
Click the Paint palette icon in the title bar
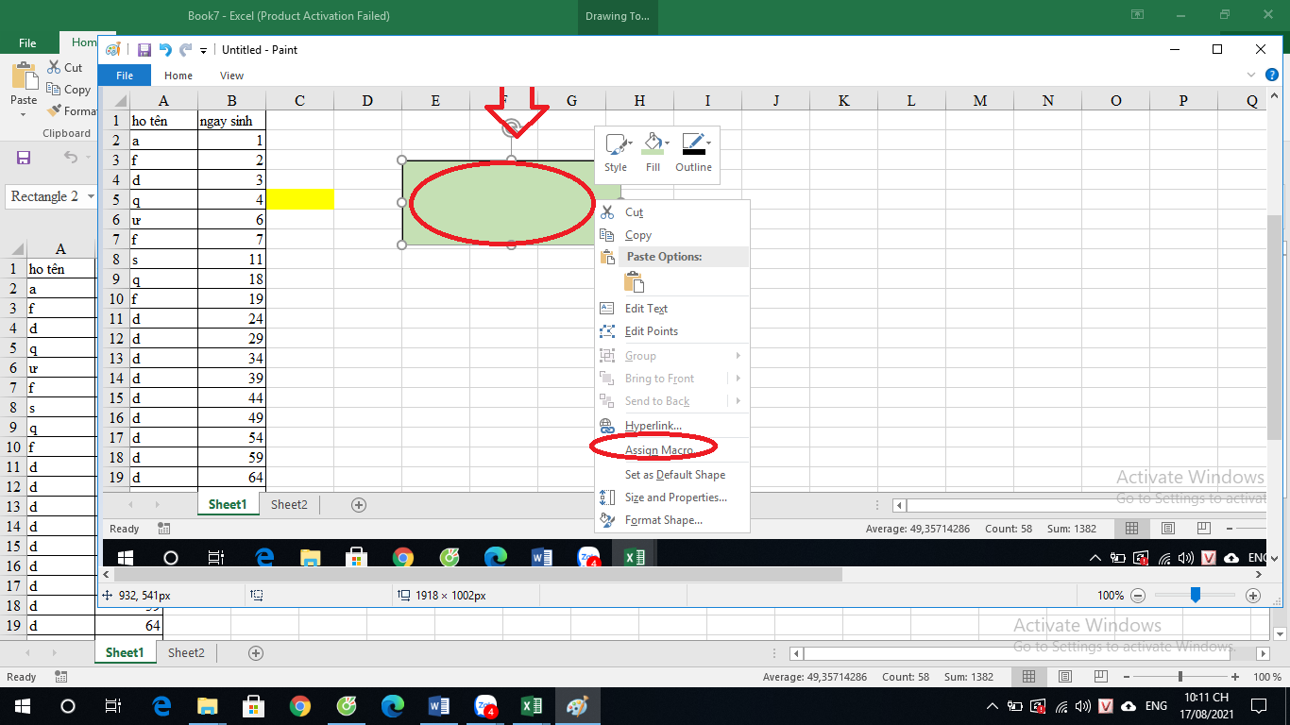pos(113,50)
